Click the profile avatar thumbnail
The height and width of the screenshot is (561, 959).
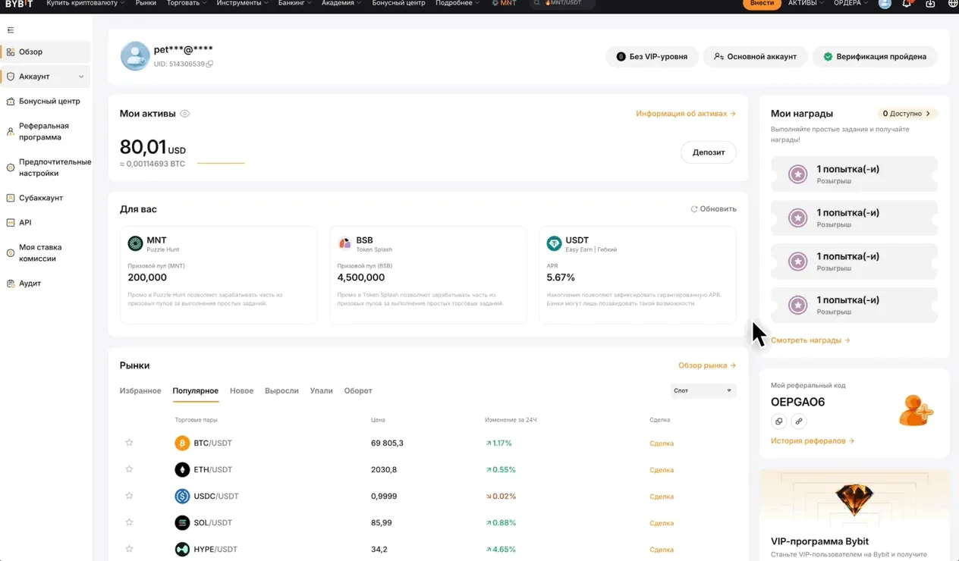pyautogui.click(x=134, y=56)
